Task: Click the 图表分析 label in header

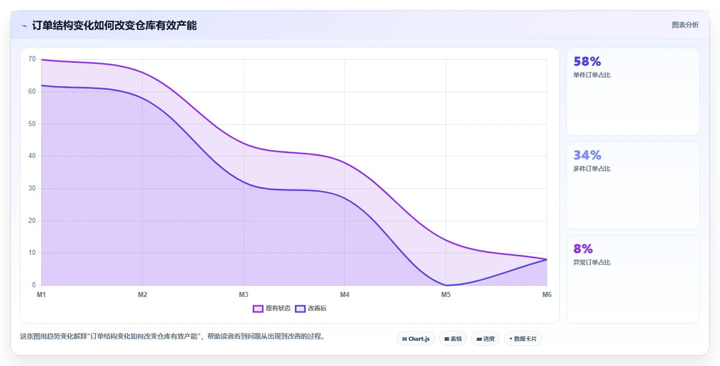Action: (685, 25)
